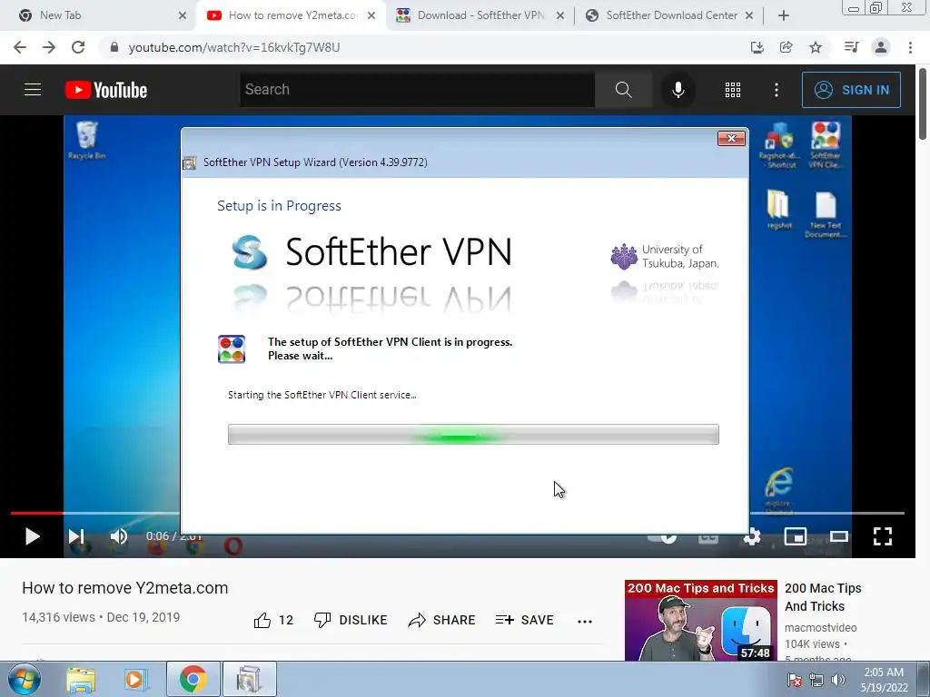Skip to the next video
The height and width of the screenshot is (697, 930).
pos(76,536)
